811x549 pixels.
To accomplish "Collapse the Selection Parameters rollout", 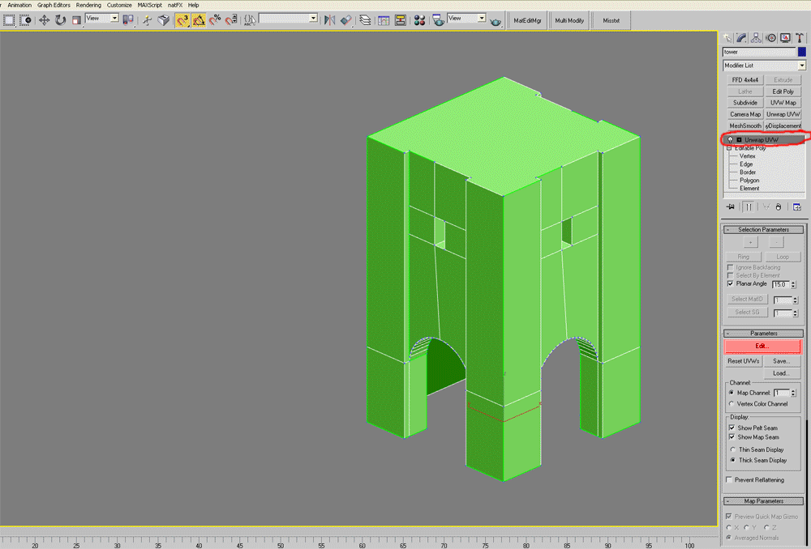I will click(763, 230).
